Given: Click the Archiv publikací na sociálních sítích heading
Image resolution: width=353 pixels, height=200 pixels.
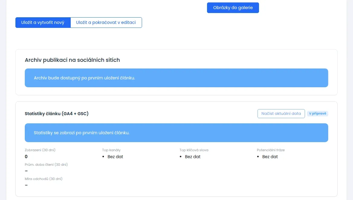Looking at the screenshot, I should 72,60.
